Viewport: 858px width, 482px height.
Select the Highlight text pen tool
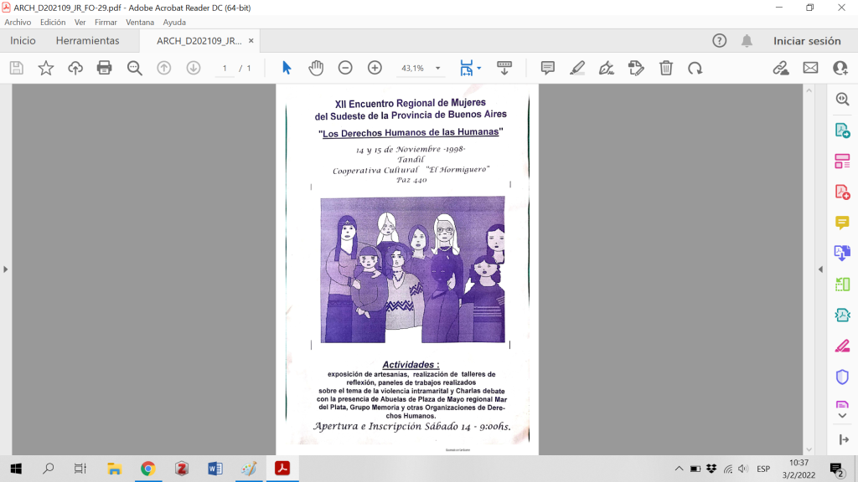click(577, 68)
